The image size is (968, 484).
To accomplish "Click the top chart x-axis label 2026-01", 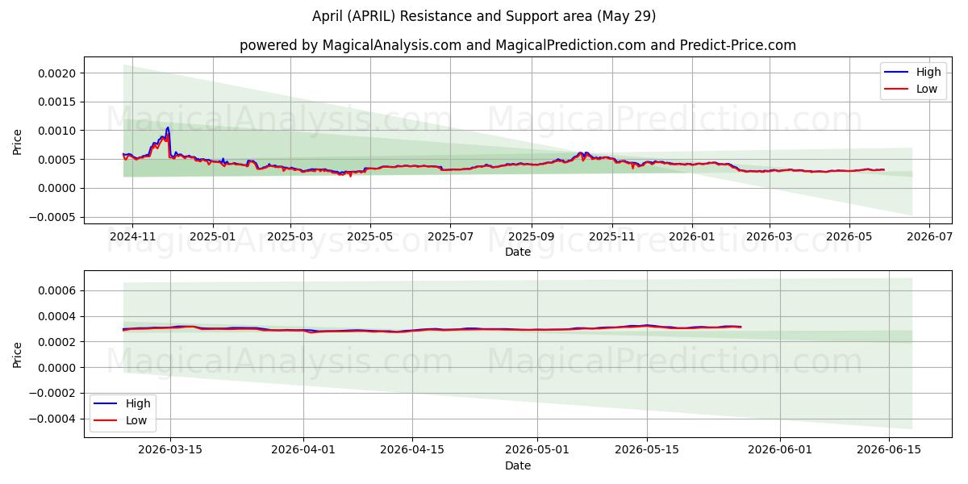I will tap(691, 238).
